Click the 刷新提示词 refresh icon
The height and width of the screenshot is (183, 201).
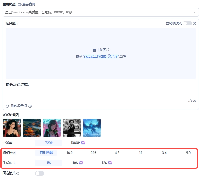8,106
